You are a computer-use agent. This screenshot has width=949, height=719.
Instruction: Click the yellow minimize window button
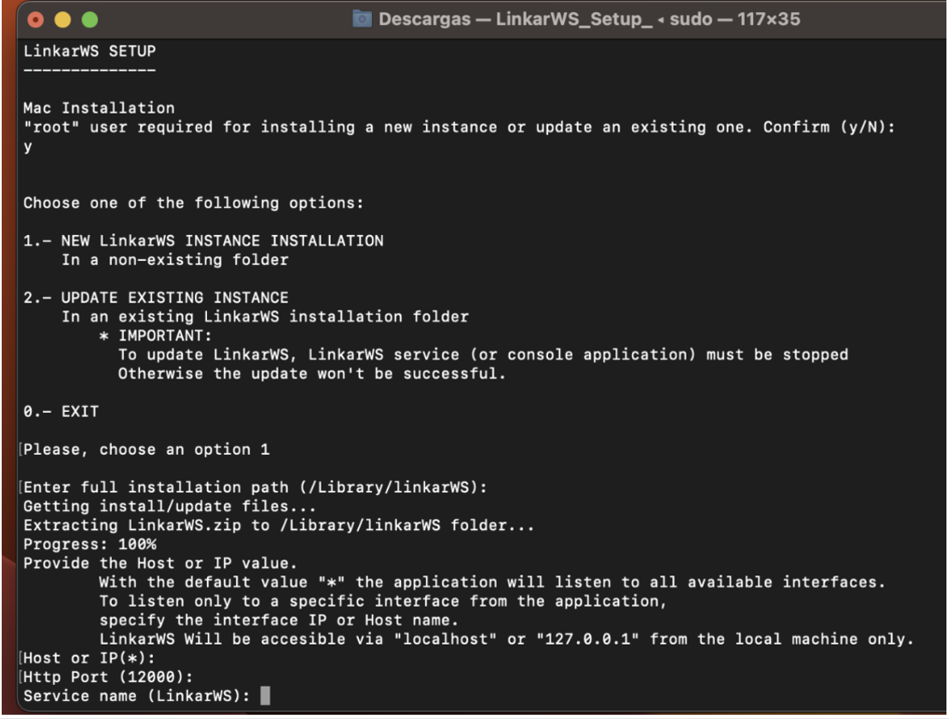(63, 19)
